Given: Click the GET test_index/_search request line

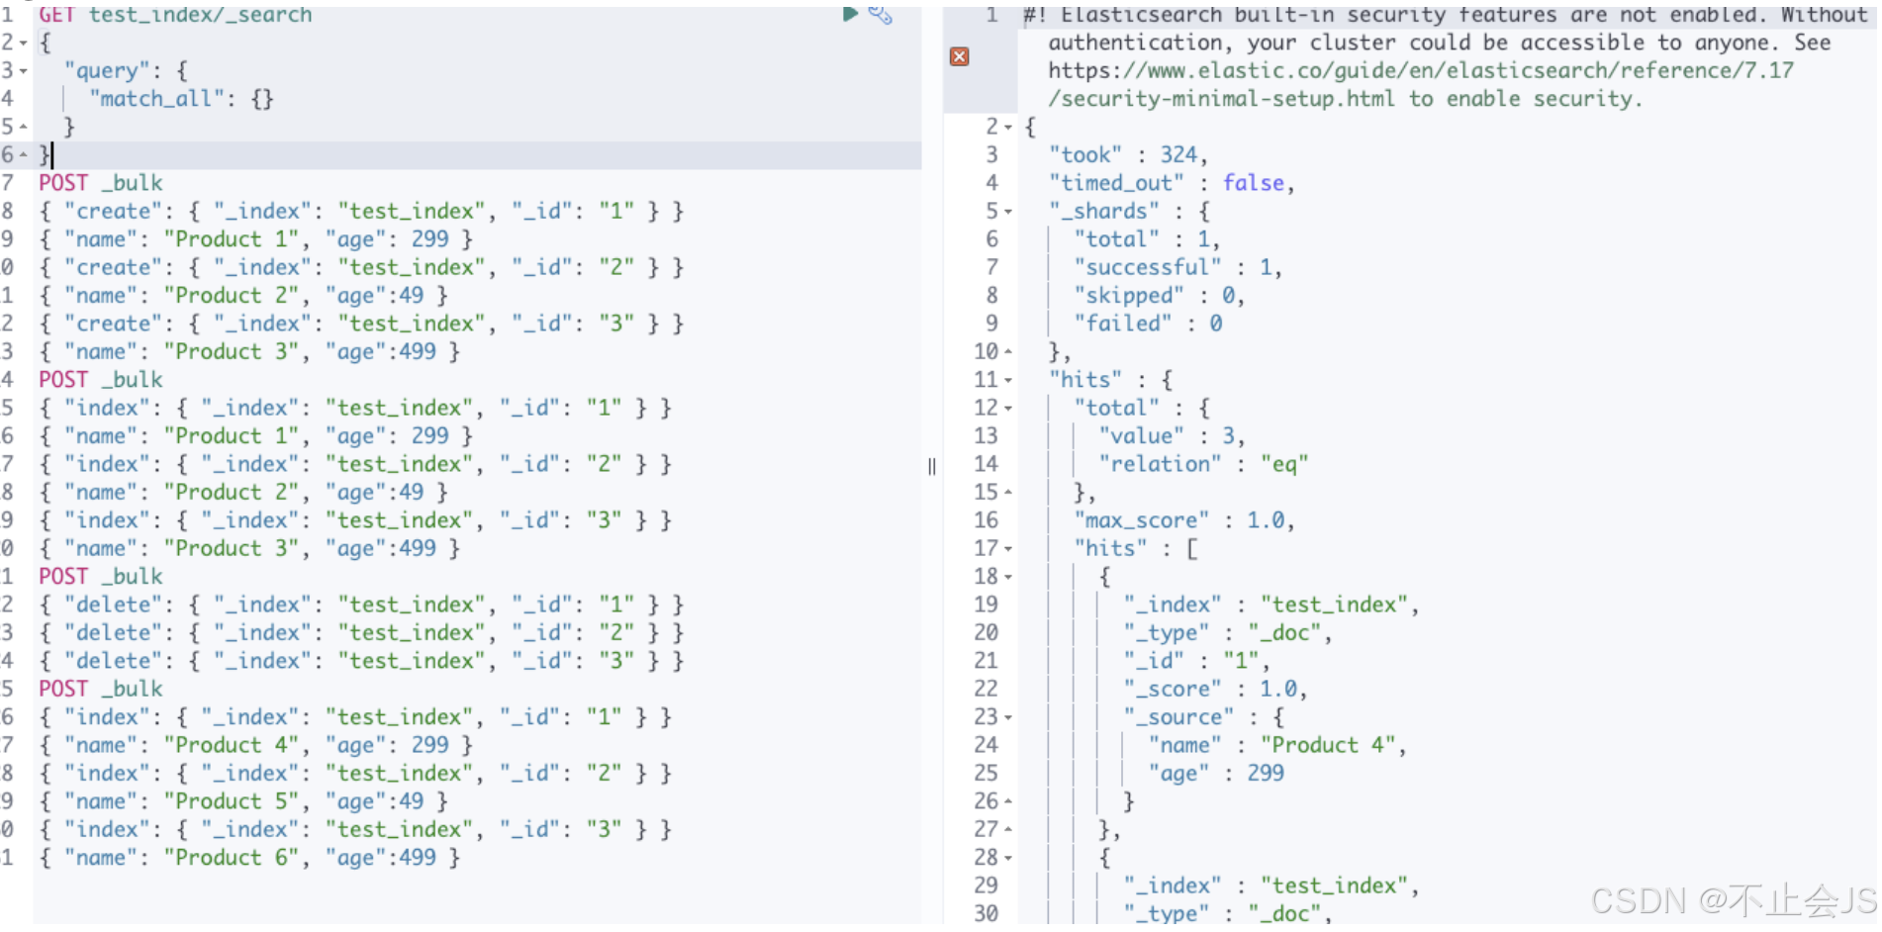Looking at the screenshot, I should point(175,14).
